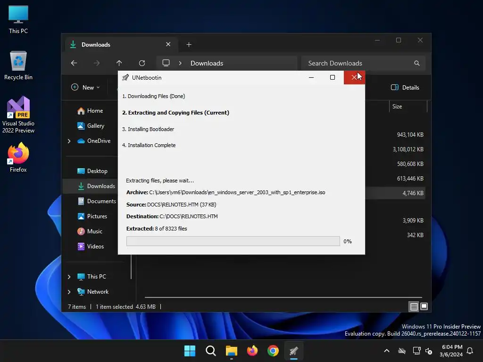
Task: Click the breadcrumb chevron before Downloads
Action: tap(180, 63)
